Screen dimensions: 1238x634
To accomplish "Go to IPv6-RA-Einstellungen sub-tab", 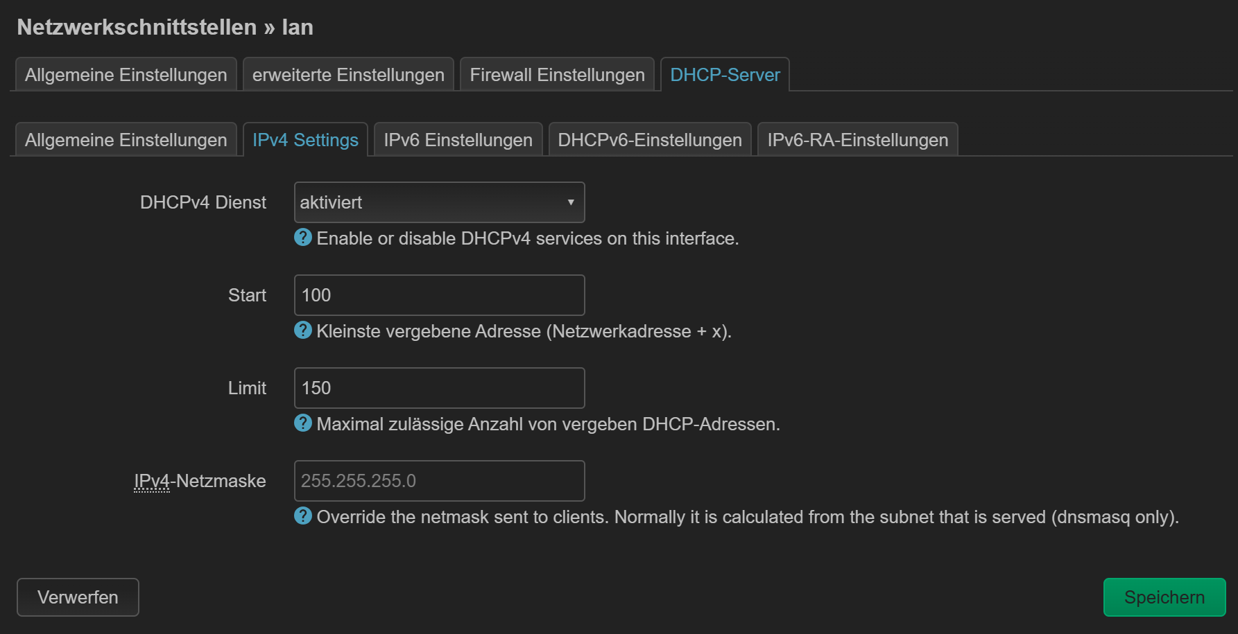I will point(857,140).
